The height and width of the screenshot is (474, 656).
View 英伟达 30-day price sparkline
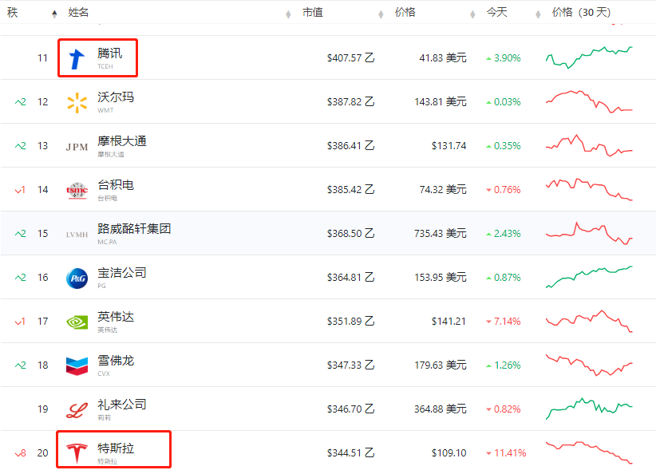589,321
